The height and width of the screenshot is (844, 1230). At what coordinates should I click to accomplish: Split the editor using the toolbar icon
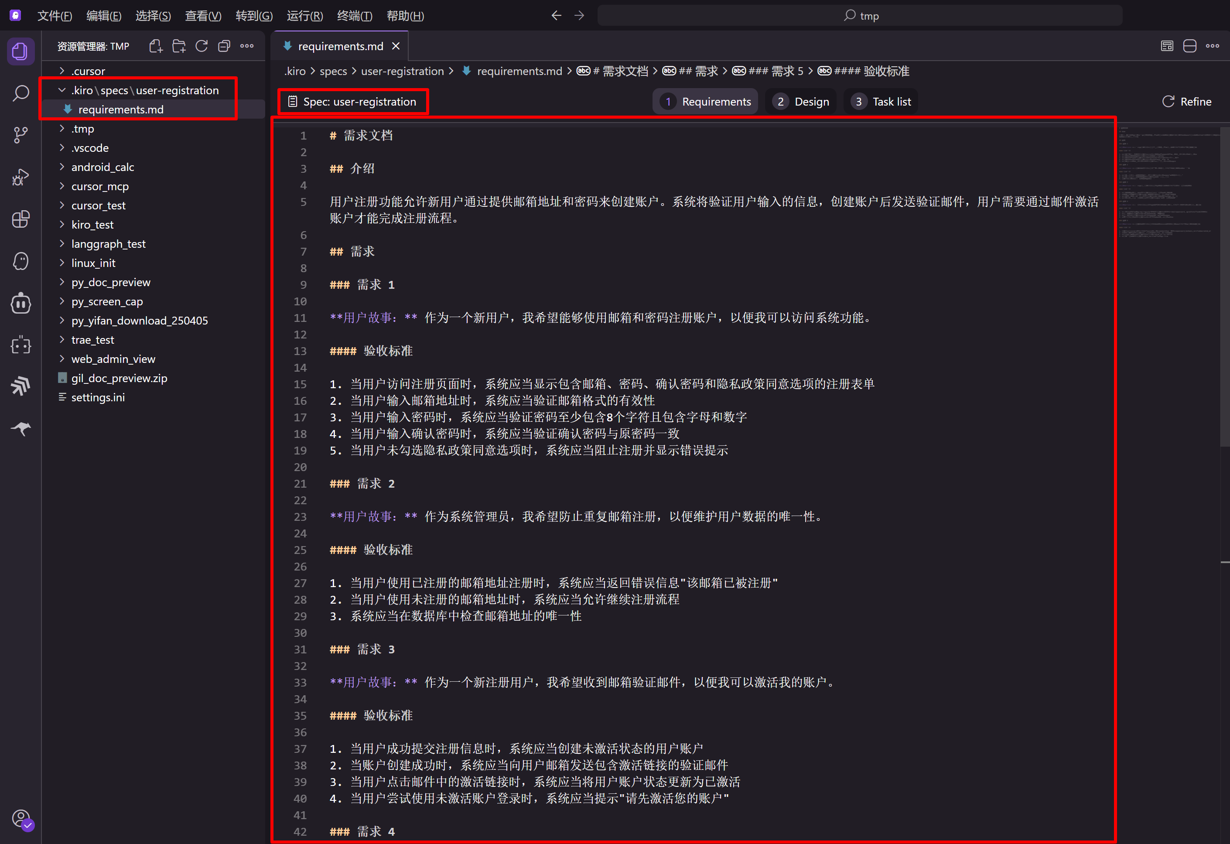coord(1189,46)
